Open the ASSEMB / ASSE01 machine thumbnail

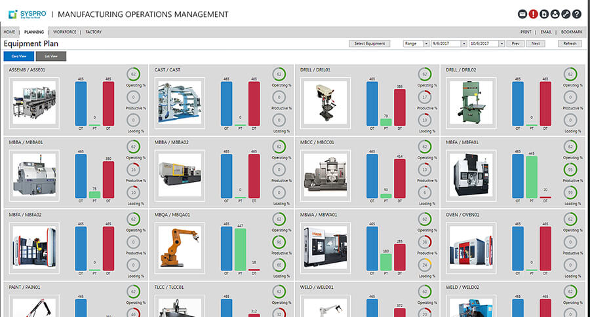point(34,103)
